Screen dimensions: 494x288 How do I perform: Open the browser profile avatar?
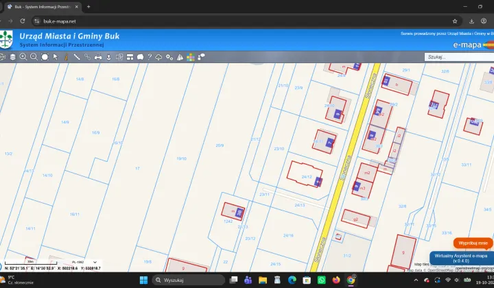(x=484, y=21)
